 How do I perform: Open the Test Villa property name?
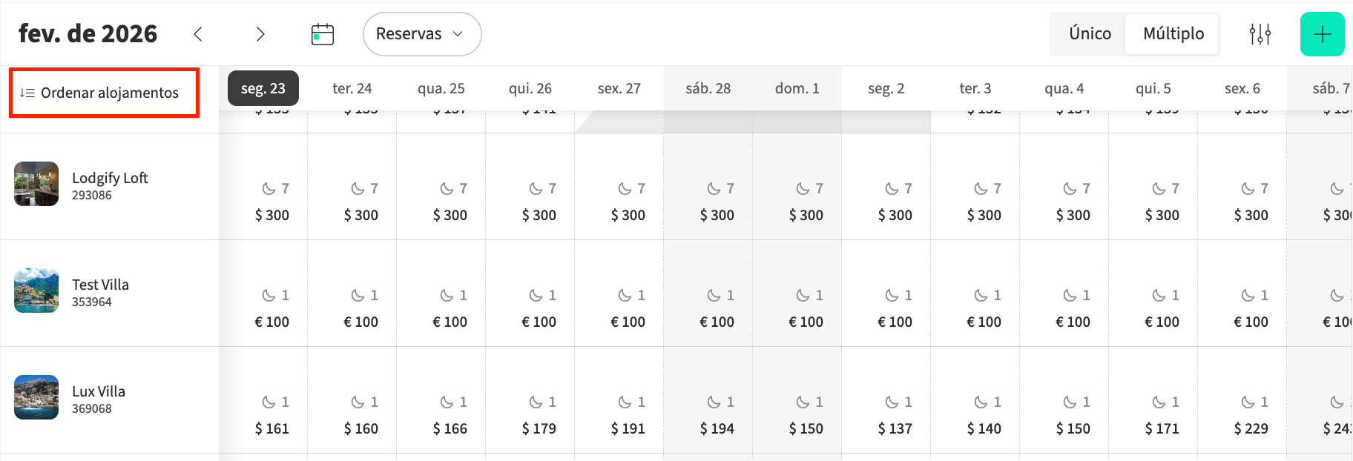pos(100,285)
